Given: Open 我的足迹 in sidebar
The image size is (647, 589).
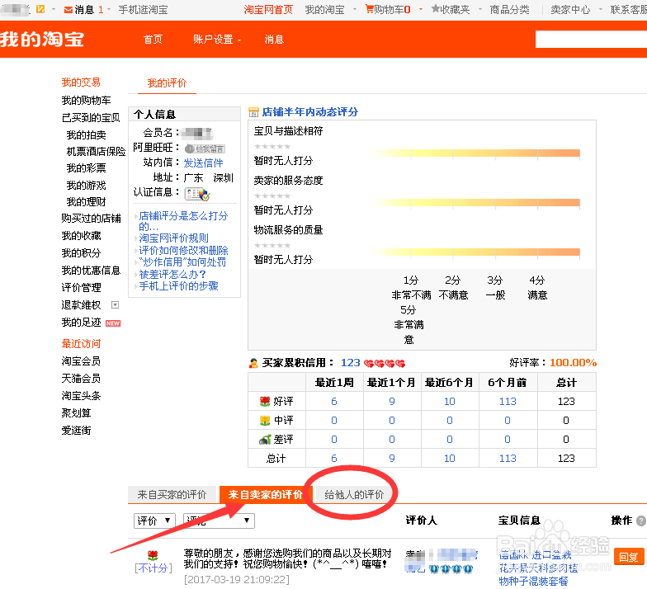Looking at the screenshot, I should [81, 323].
